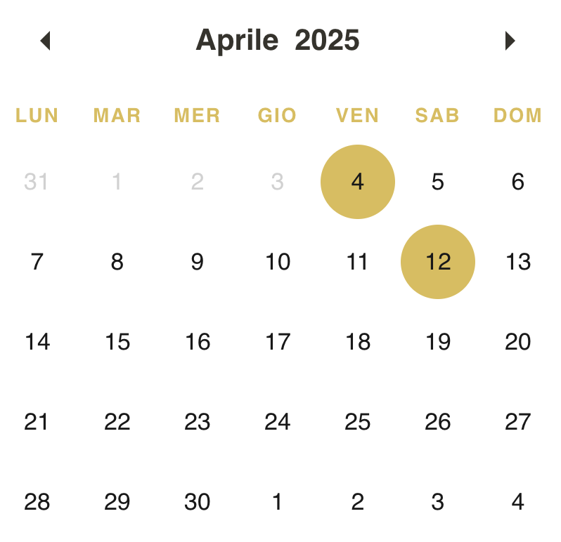
Task: Select Monday 28 April
Action: click(x=37, y=502)
